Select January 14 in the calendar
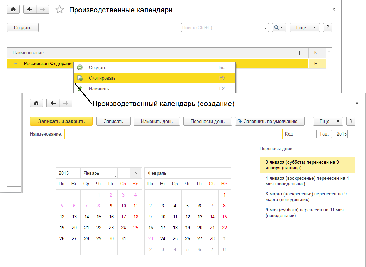 [x=87, y=217]
